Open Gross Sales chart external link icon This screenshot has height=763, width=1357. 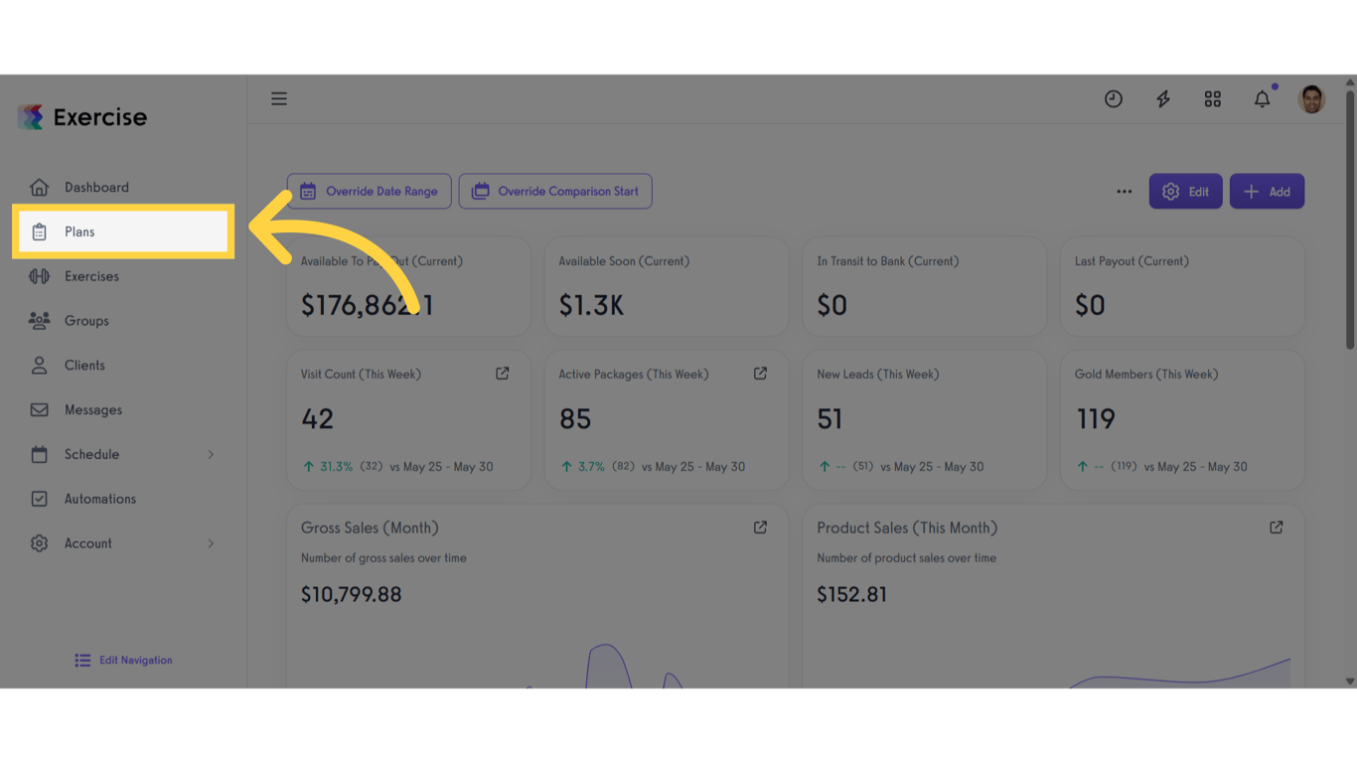pyautogui.click(x=760, y=528)
